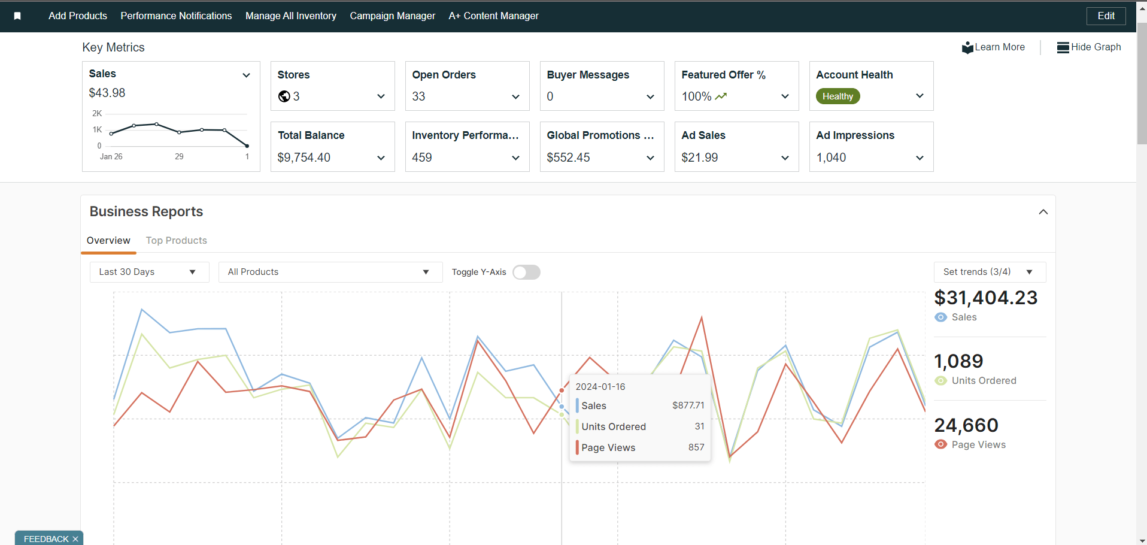1147x545 pixels.
Task: Expand the Inventory Performance chevron
Action: tap(515, 158)
